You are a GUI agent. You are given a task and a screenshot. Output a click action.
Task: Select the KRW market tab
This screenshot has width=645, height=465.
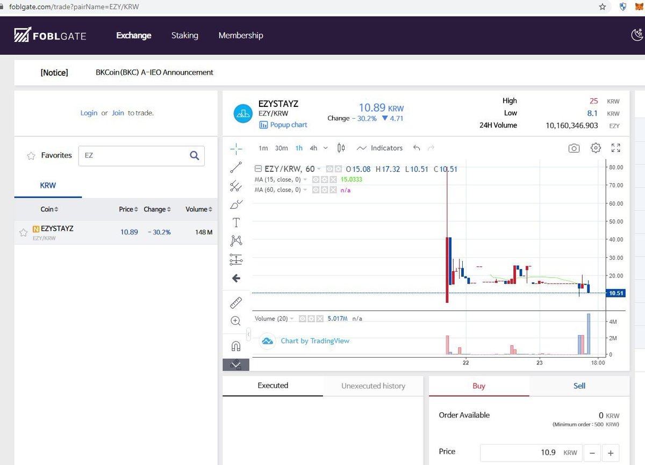pos(48,186)
